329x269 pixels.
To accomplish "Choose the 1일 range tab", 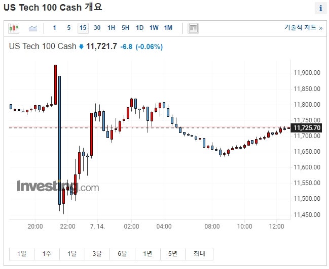I will tap(22, 254).
